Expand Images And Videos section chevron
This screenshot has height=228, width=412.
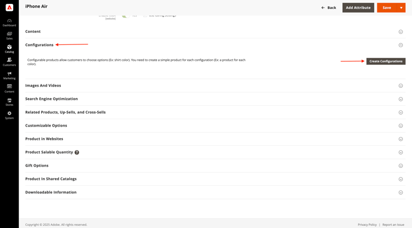click(x=400, y=86)
